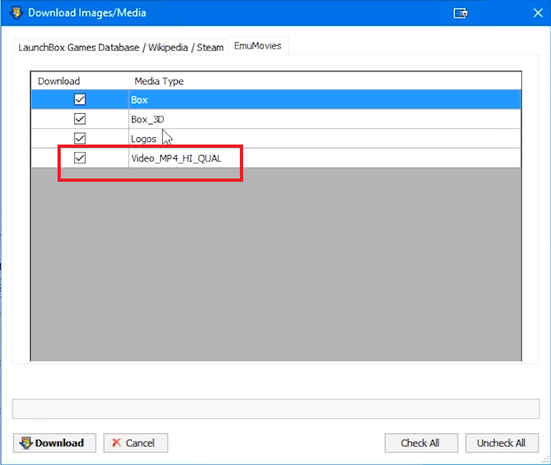Image resolution: width=551 pixels, height=465 pixels.
Task: Start the download with the Download button
Action: click(54, 443)
